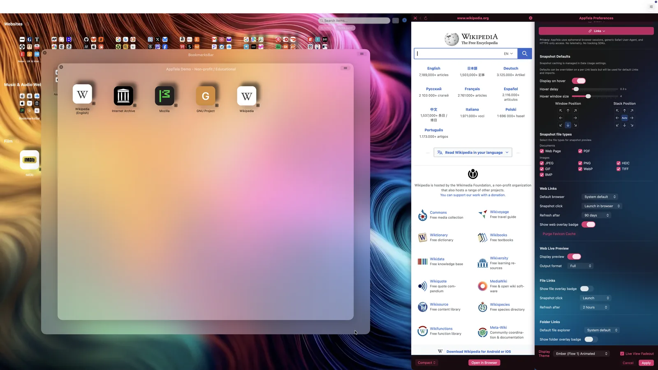Image resolution: width=658 pixels, height=370 pixels.
Task: Open the Compact view dropdown
Action: click(426, 363)
